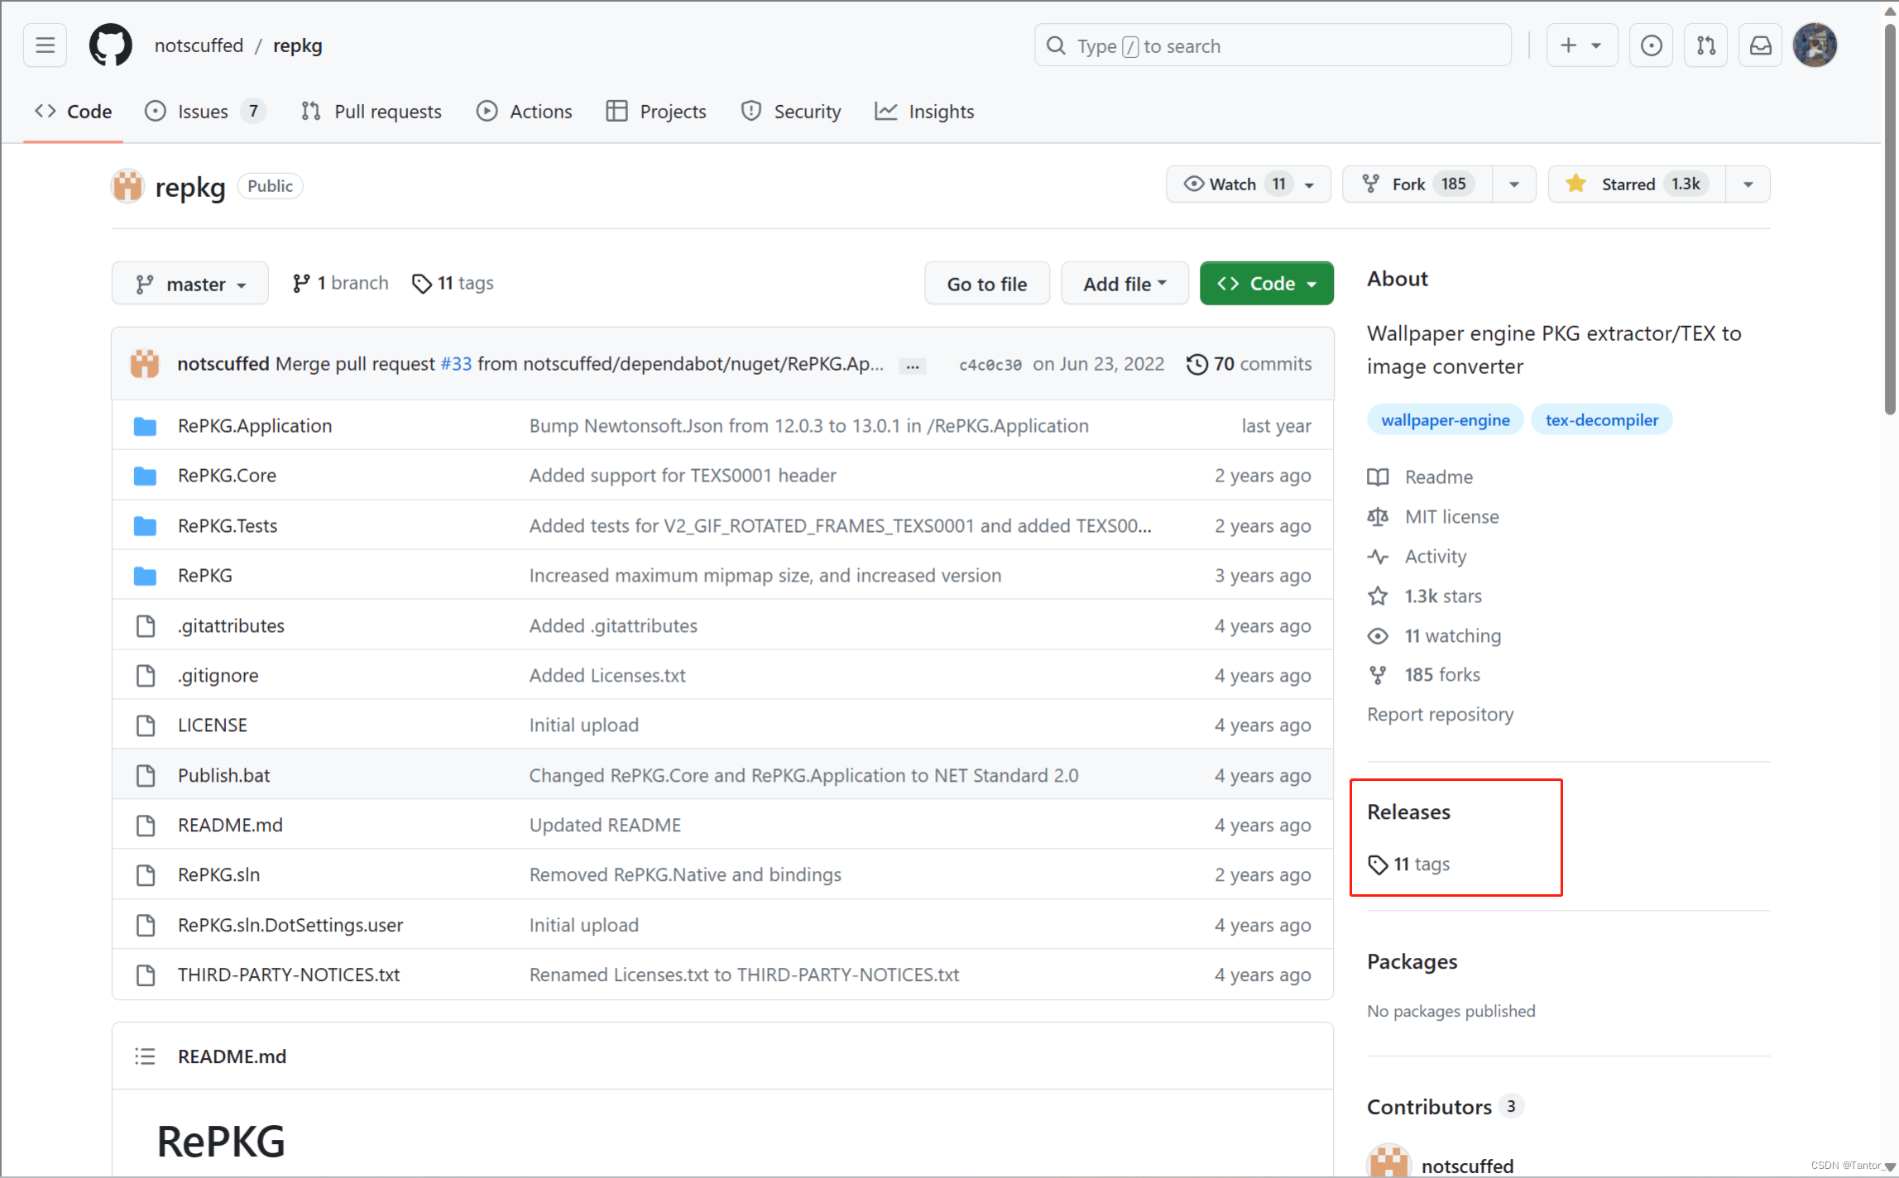Click the wallpaper-engine topic tag
1899x1178 pixels.
pos(1445,420)
